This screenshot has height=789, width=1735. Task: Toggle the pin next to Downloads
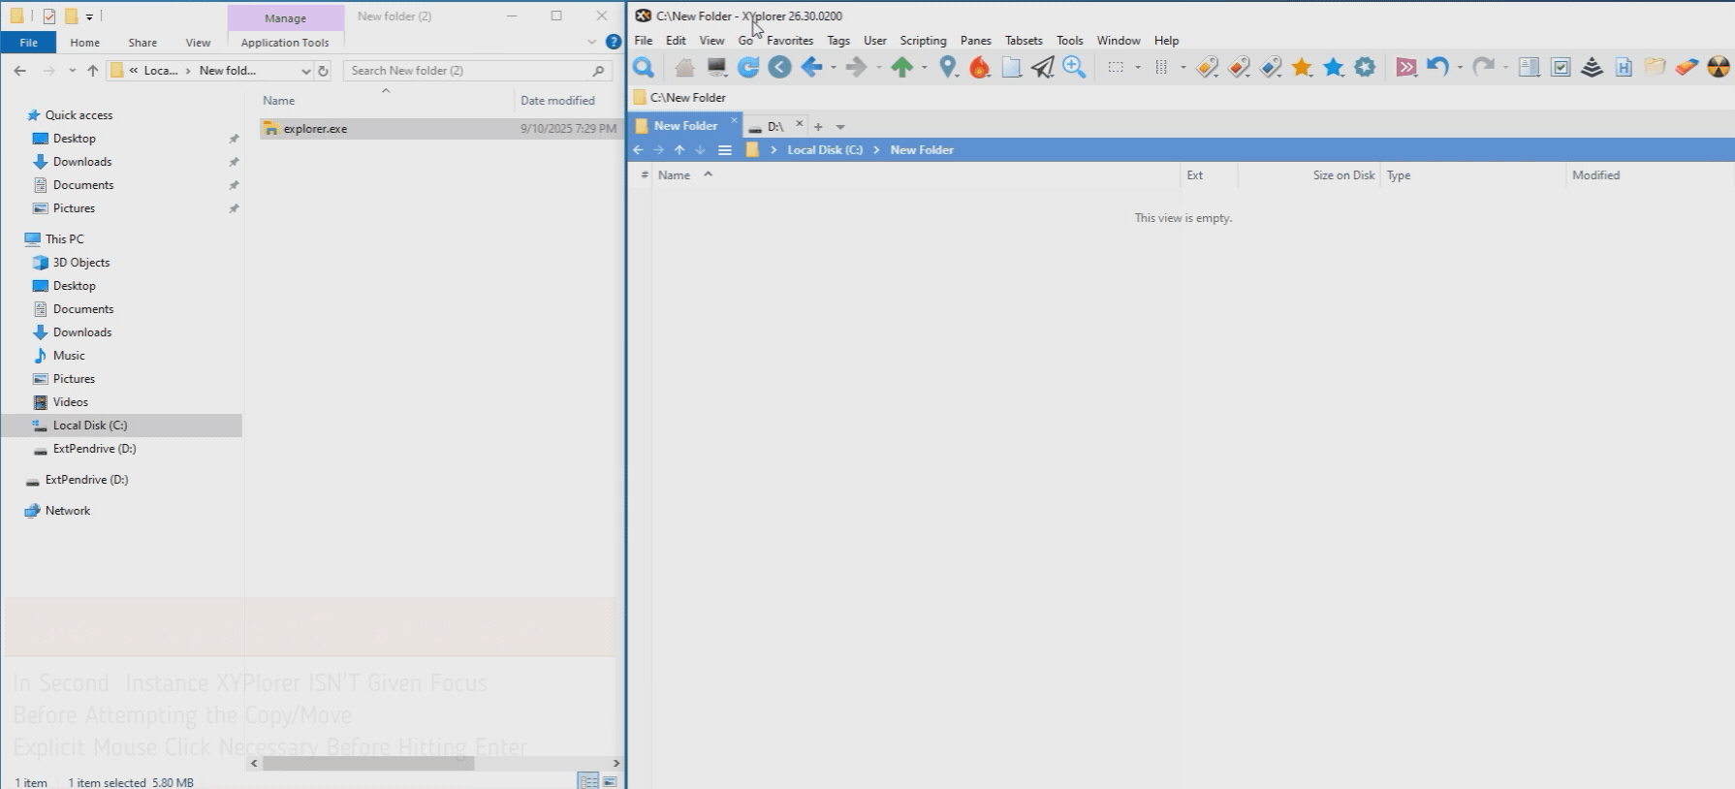pyautogui.click(x=234, y=162)
